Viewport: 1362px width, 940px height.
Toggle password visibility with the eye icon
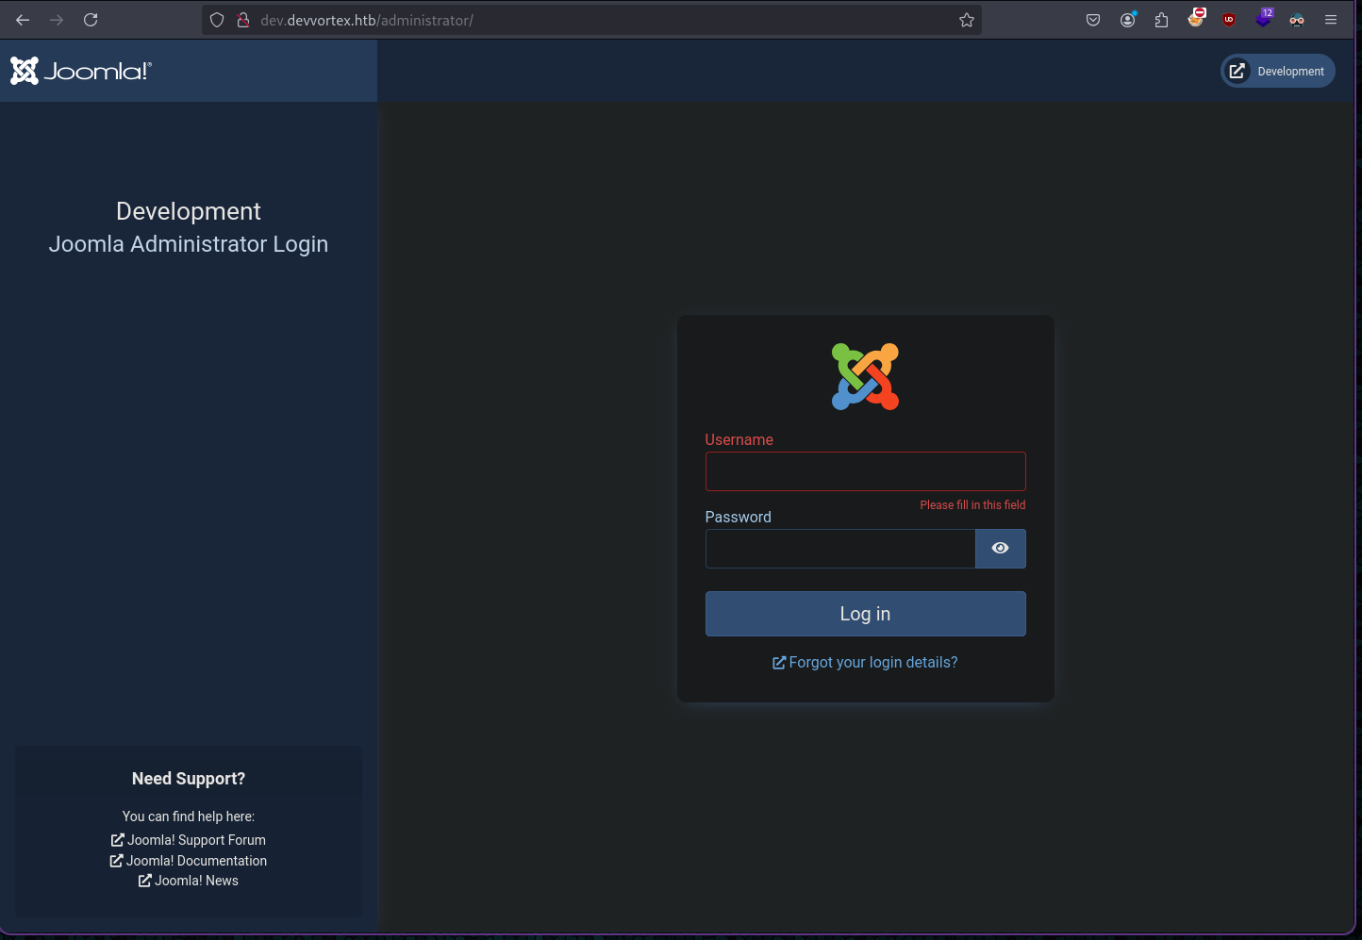click(x=1001, y=549)
